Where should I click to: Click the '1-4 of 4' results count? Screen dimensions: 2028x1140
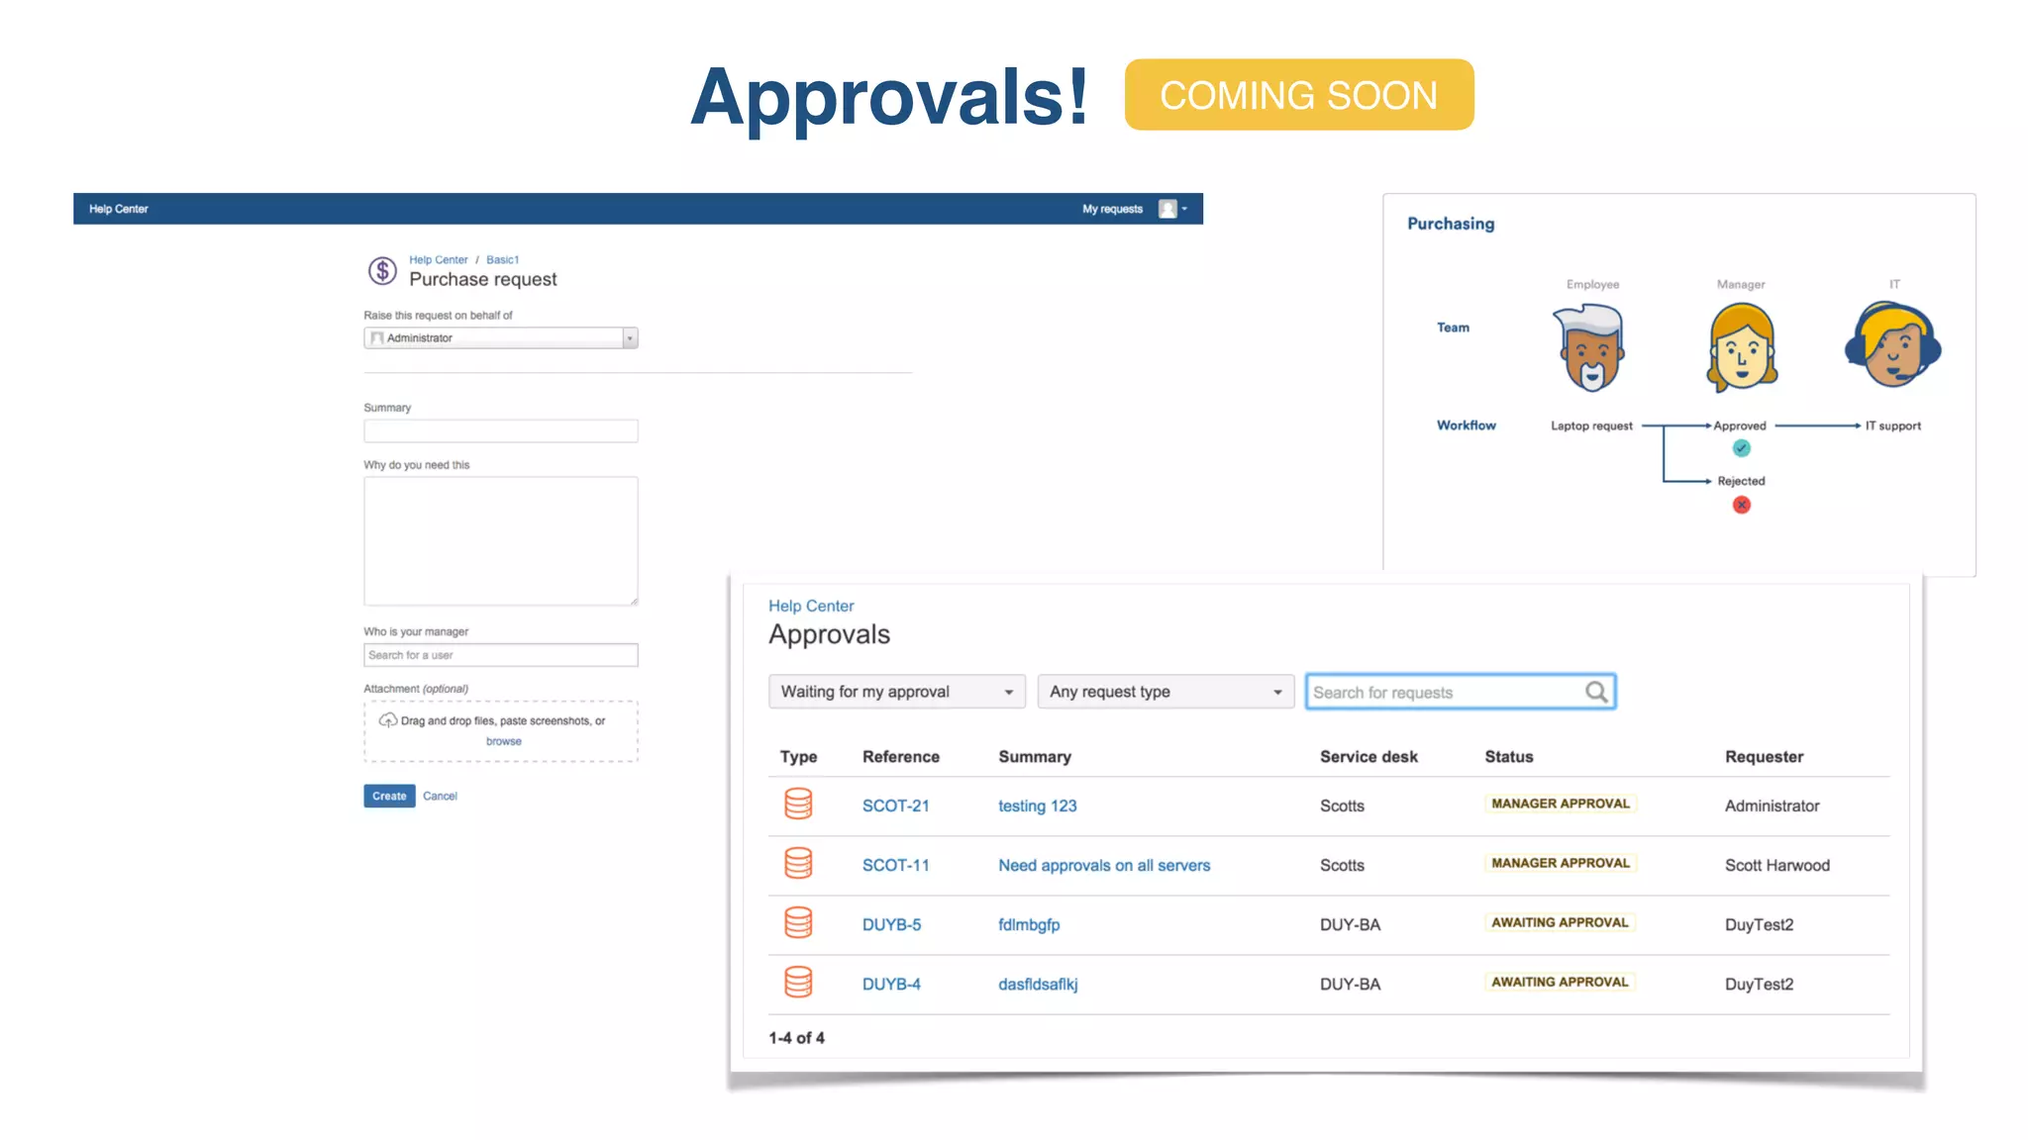coord(796,1037)
